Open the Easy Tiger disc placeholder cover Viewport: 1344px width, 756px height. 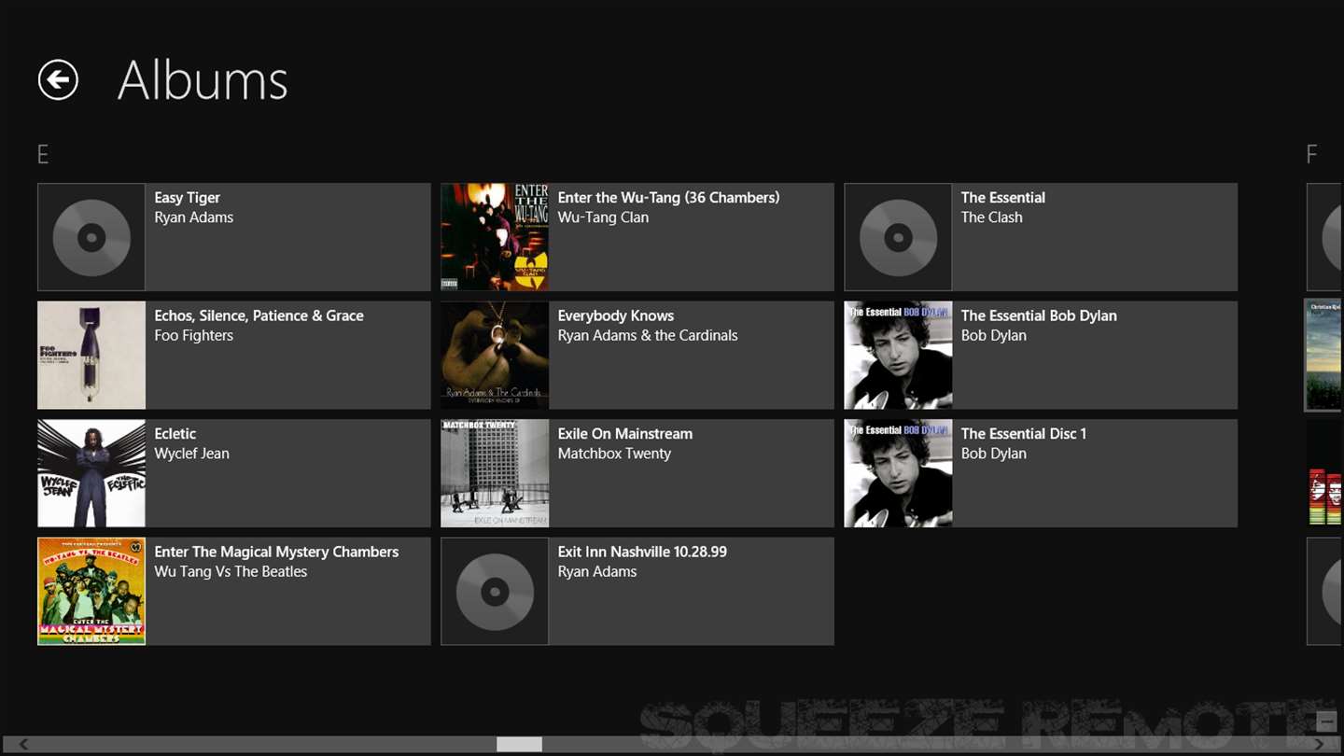coord(91,237)
